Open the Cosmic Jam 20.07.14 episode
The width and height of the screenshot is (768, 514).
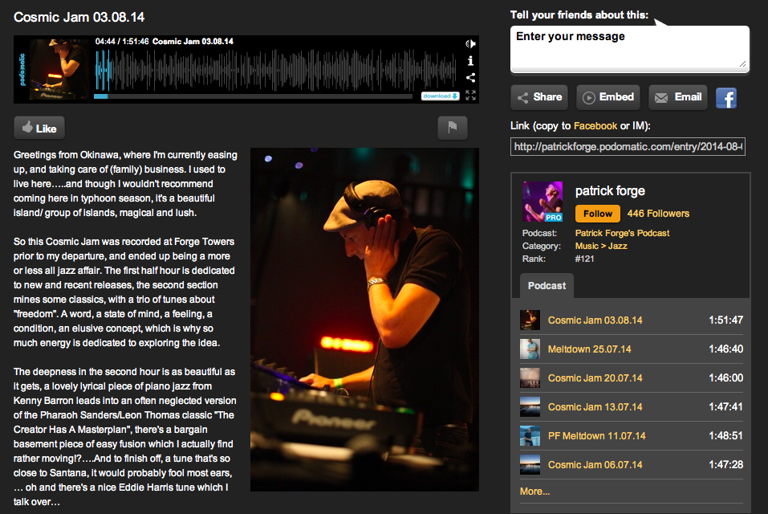[595, 377]
